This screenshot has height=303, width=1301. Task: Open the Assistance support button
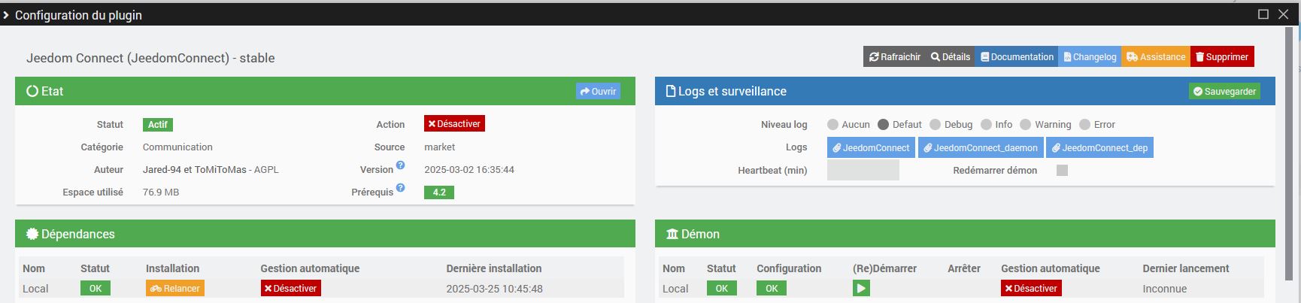pos(1156,57)
